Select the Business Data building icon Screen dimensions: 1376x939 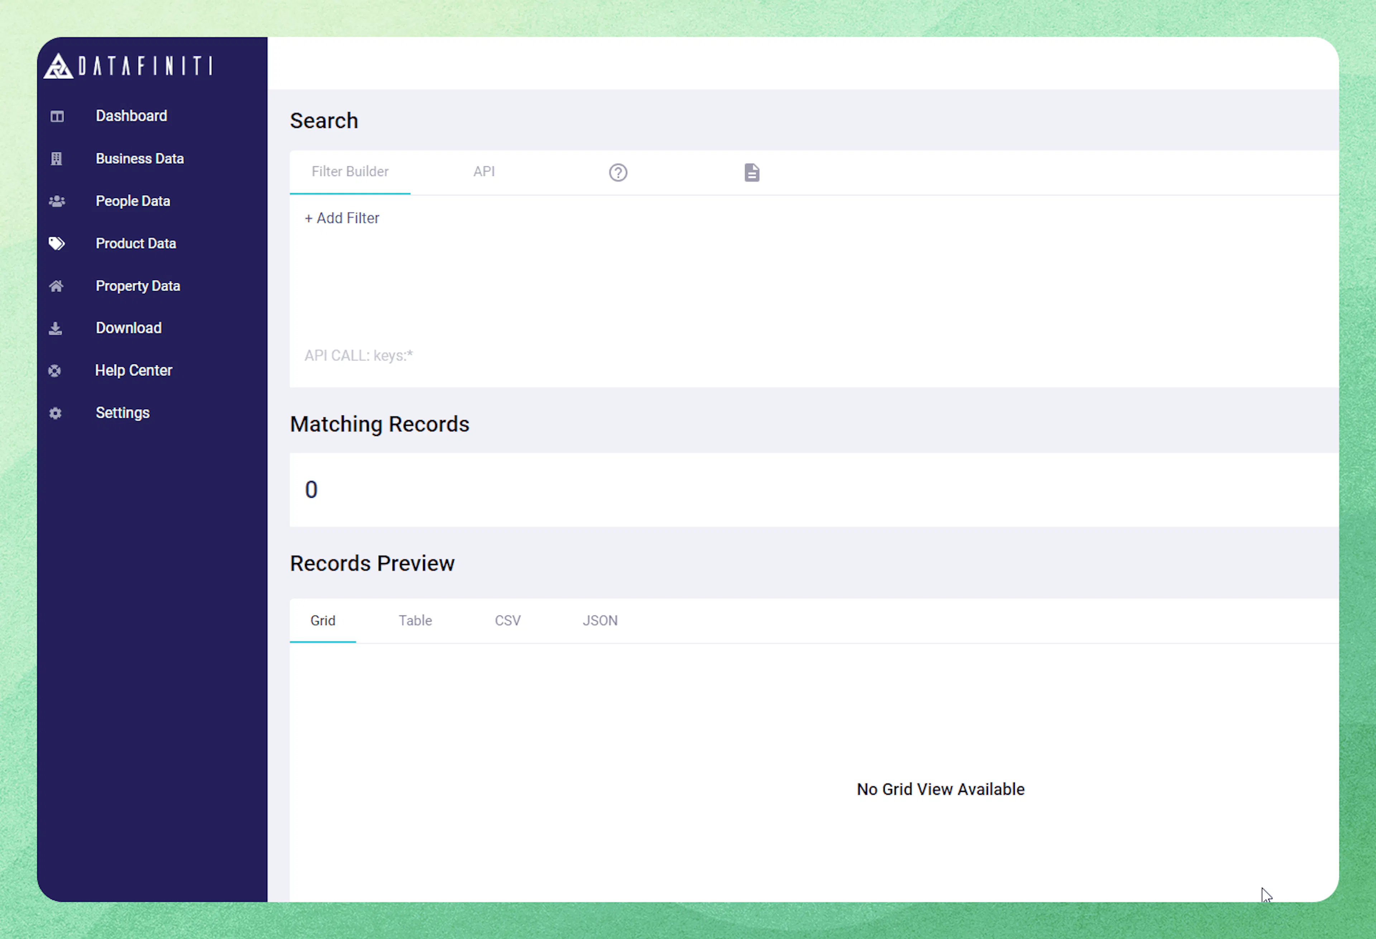pos(56,159)
